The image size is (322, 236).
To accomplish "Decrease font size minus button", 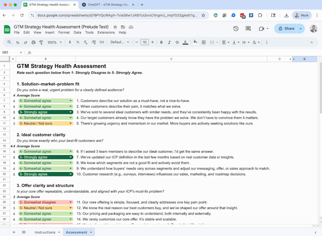I will point(137,42).
